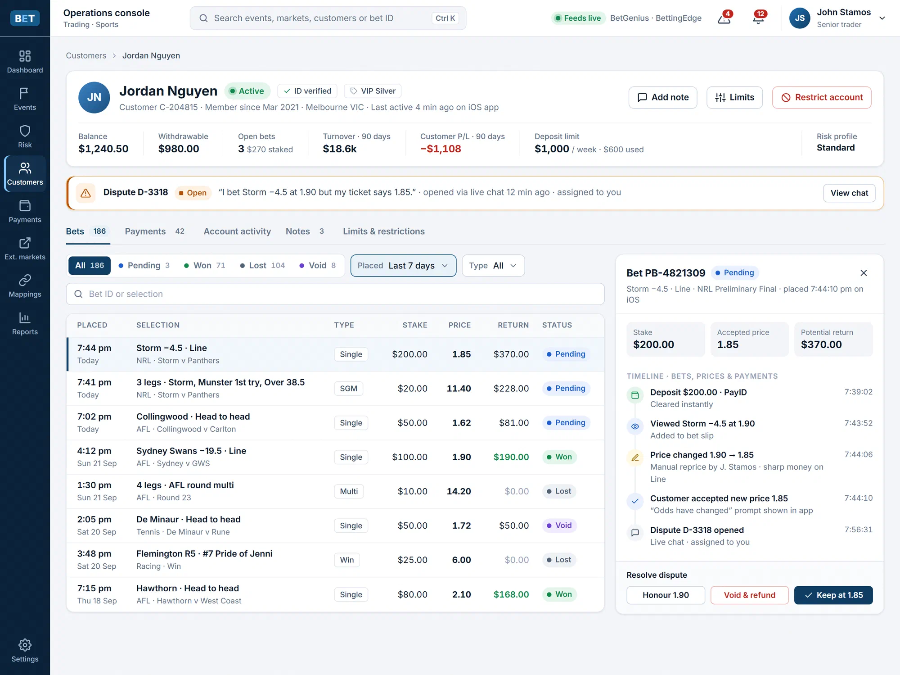Open Ext. markets in the sidebar

point(25,249)
